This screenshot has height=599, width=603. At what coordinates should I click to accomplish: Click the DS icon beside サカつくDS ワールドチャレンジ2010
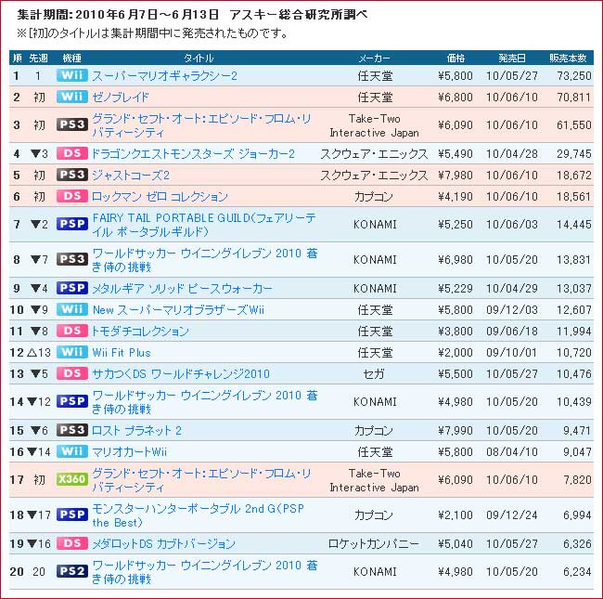click(72, 373)
